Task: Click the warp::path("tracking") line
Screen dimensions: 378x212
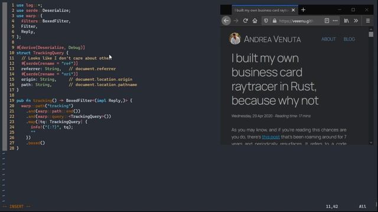Action: [x=47, y=106]
